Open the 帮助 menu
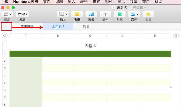181x107 pixels. (158, 2)
